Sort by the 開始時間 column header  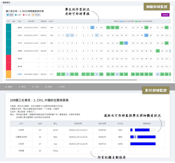click(31, 21)
